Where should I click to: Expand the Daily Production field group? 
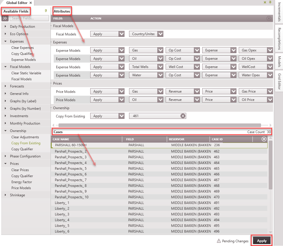(x=5, y=27)
